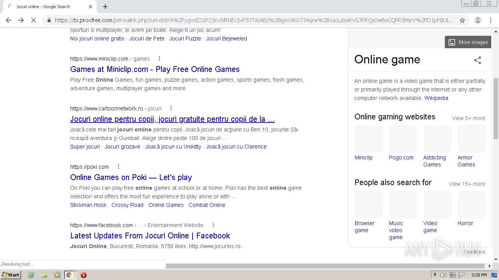Screen dimensions: 499x280
Task: Open Online Games on Poki result
Action: (x=131, y=177)
